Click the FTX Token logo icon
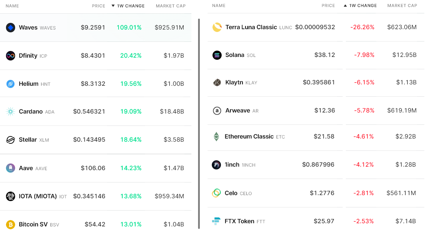This screenshot has height=238, width=425. pos(216,221)
